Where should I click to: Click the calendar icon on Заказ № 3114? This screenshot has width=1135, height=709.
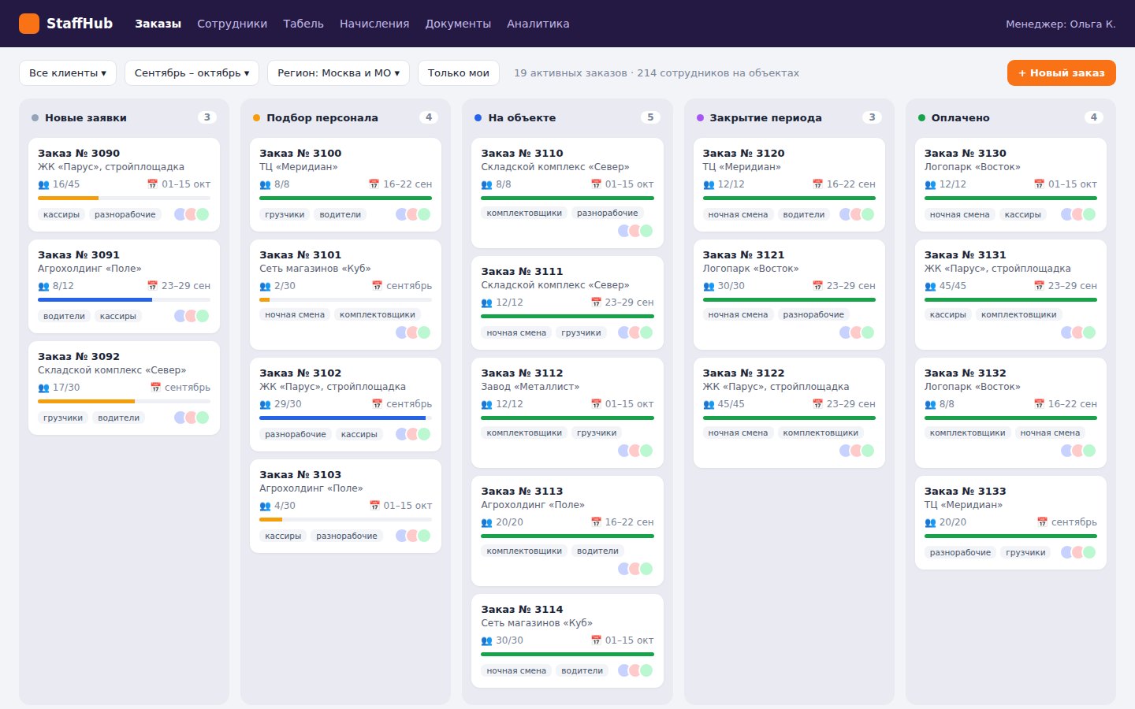[x=596, y=640]
